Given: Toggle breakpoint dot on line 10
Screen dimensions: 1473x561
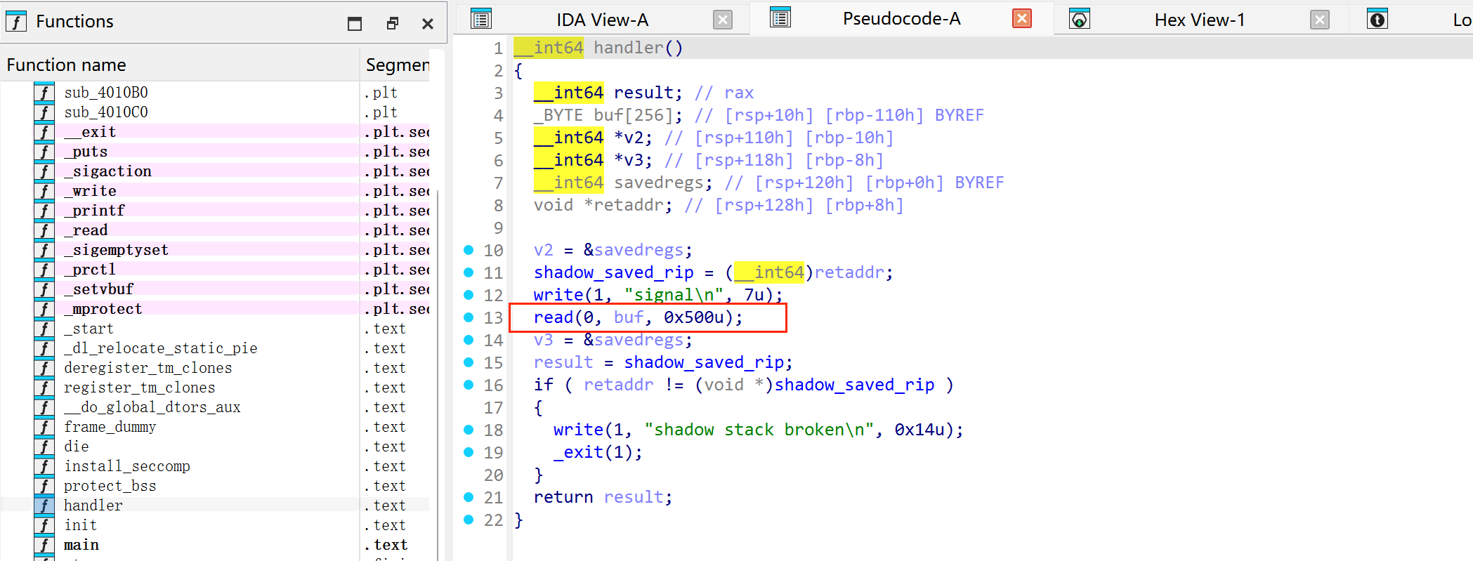Looking at the screenshot, I should click(469, 250).
